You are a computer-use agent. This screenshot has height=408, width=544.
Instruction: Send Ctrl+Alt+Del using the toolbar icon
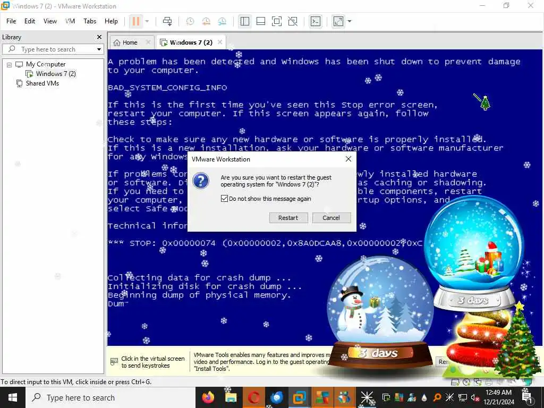pos(167,21)
